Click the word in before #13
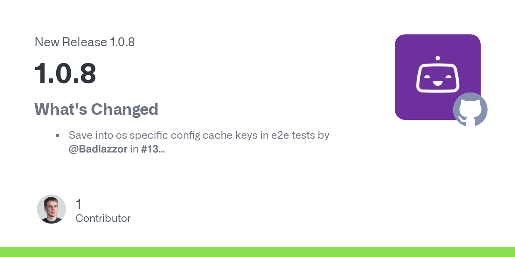 pyautogui.click(x=134, y=149)
